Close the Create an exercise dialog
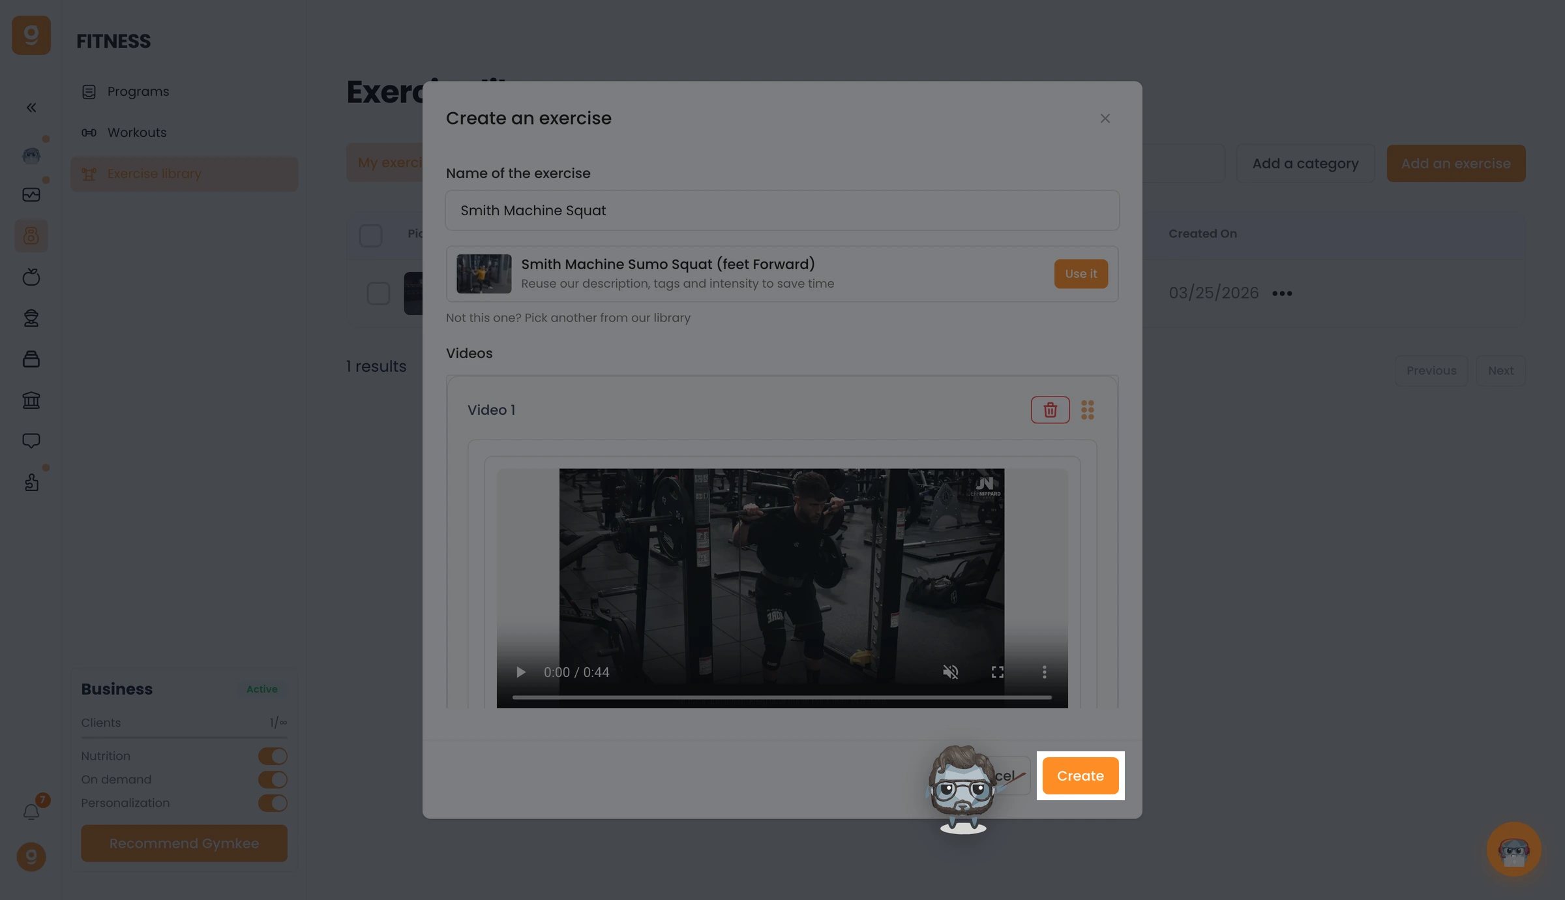This screenshot has width=1565, height=900. click(x=1105, y=118)
